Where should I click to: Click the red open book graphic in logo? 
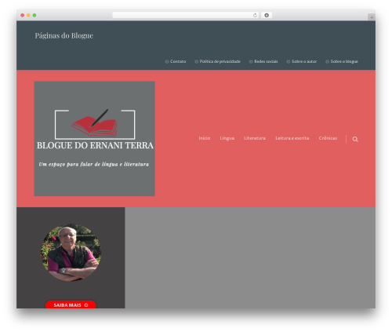(x=95, y=126)
